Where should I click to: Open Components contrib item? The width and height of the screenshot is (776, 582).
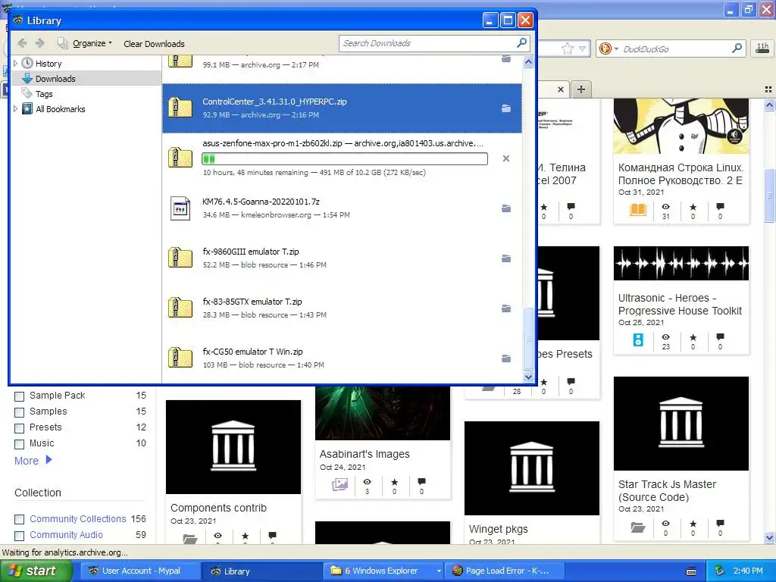coord(218,508)
